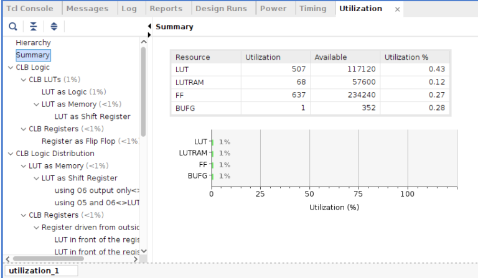Screen dimensions: 478x278
Task: Click the Collapse All toolbar icon
Action: (x=33, y=27)
